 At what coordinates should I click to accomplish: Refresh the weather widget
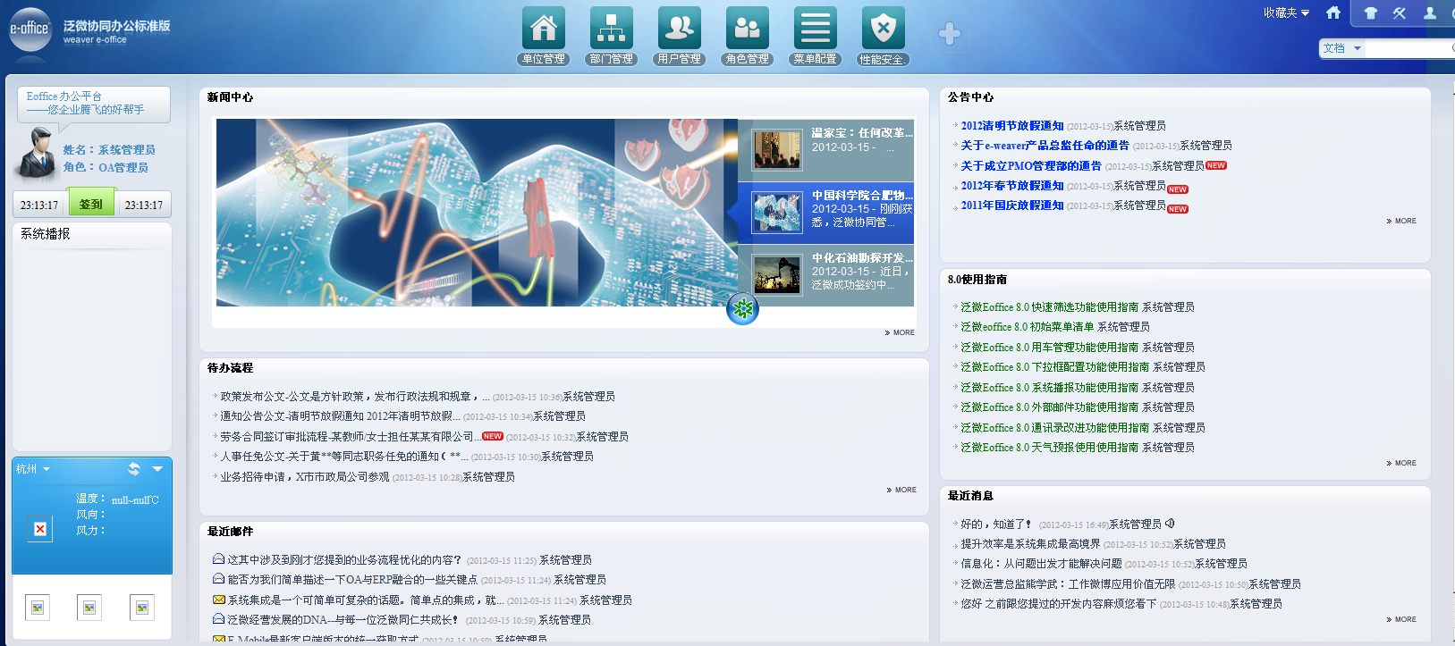[x=133, y=469]
